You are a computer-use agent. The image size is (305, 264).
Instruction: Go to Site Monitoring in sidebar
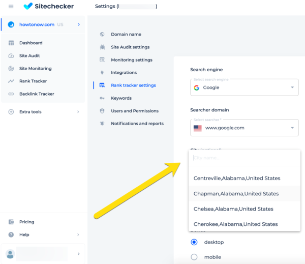[36, 69]
